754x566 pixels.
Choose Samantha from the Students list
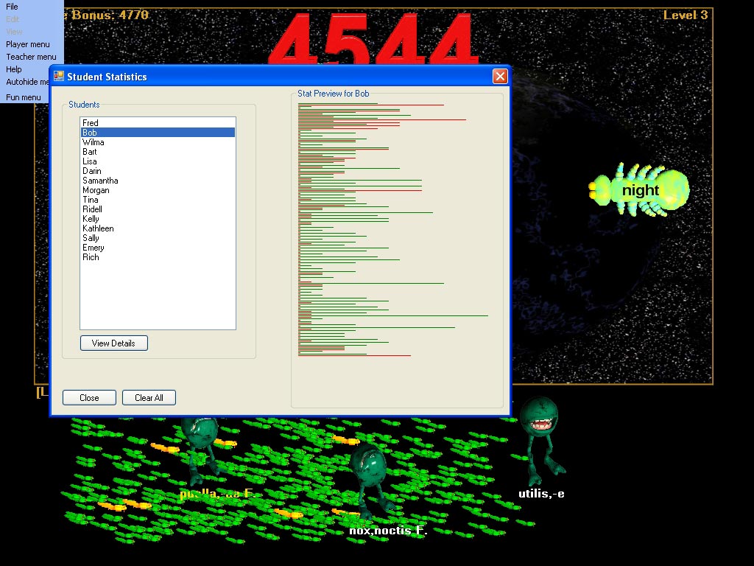[100, 181]
